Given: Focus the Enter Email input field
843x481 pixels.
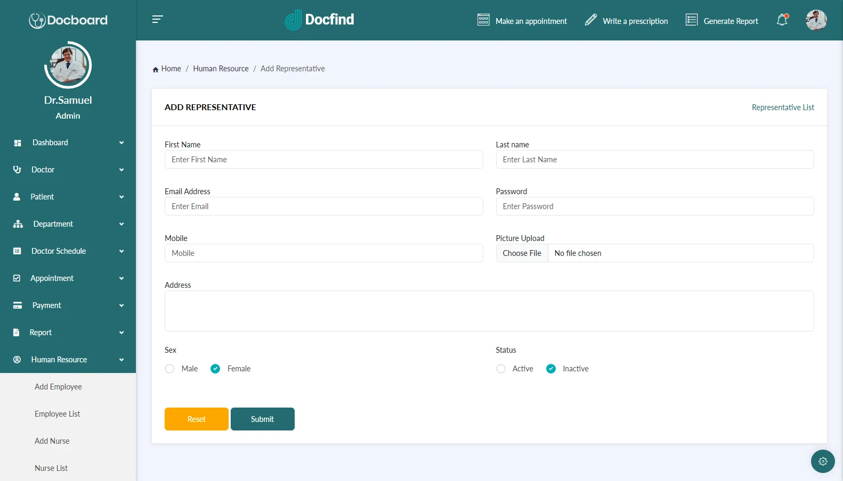Looking at the screenshot, I should point(323,206).
